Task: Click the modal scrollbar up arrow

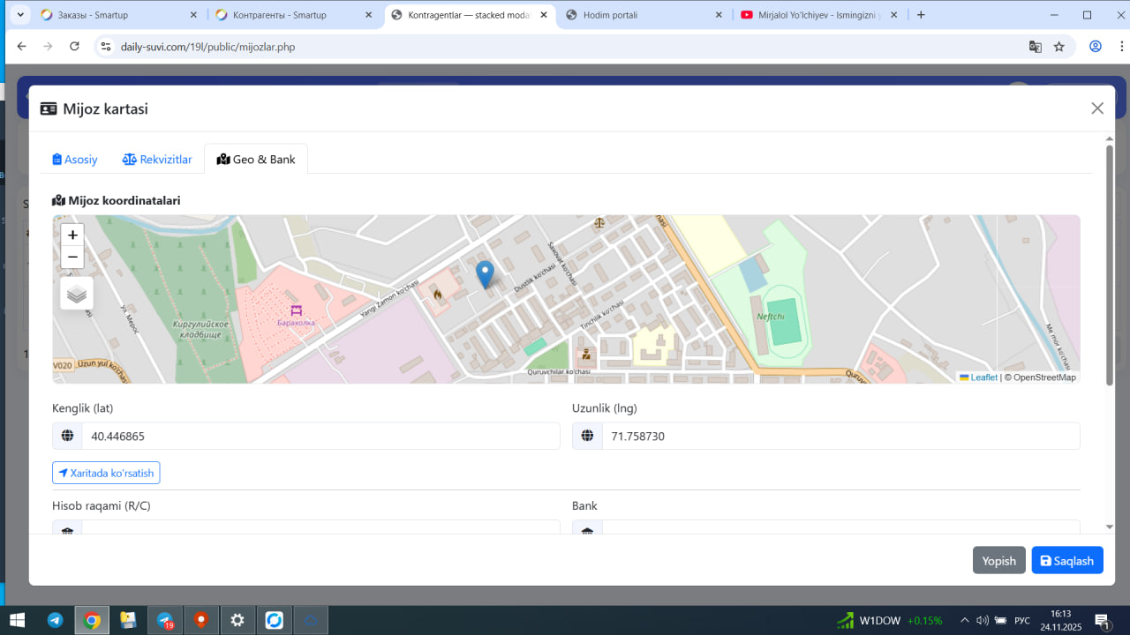Action: (x=1110, y=138)
